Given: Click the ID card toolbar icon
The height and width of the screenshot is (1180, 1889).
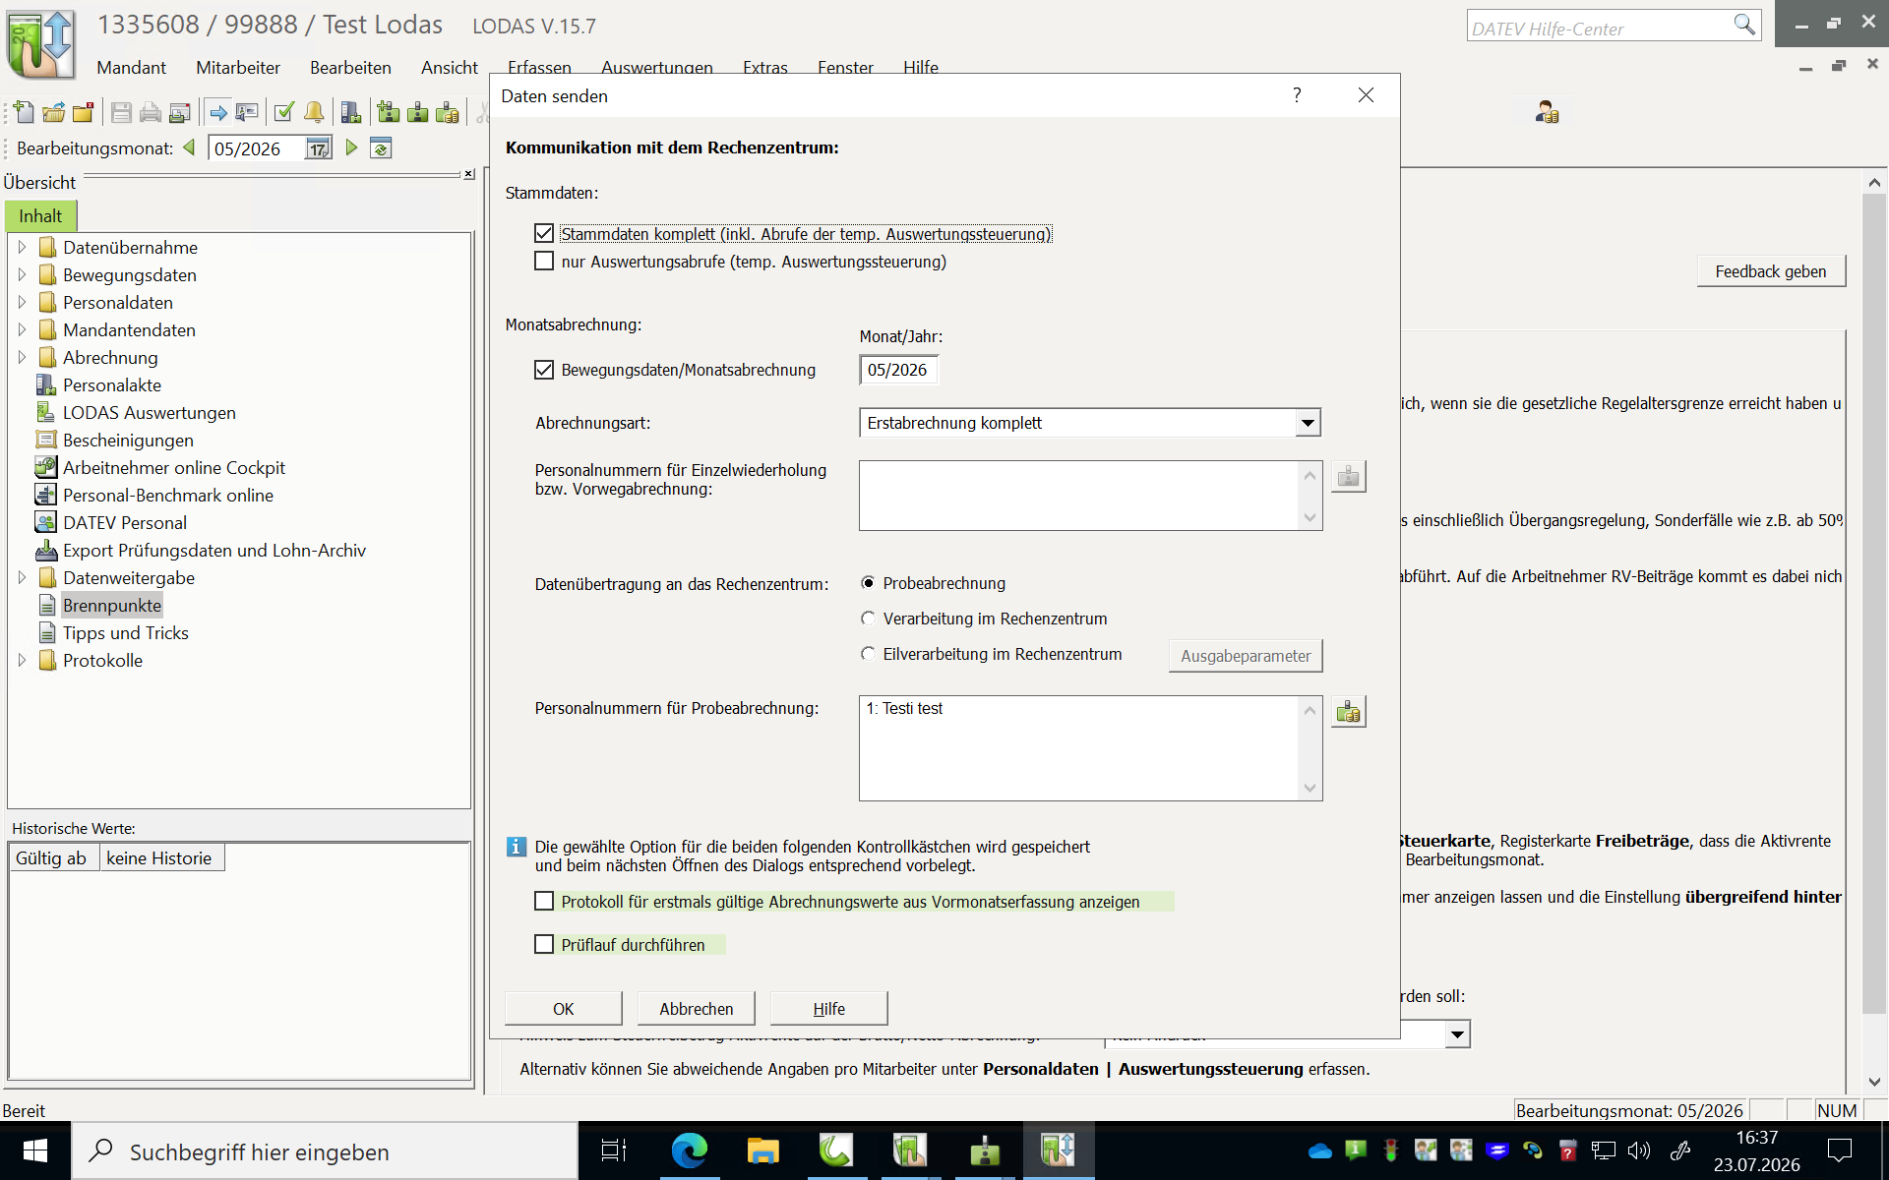Looking at the screenshot, I should [x=247, y=113].
